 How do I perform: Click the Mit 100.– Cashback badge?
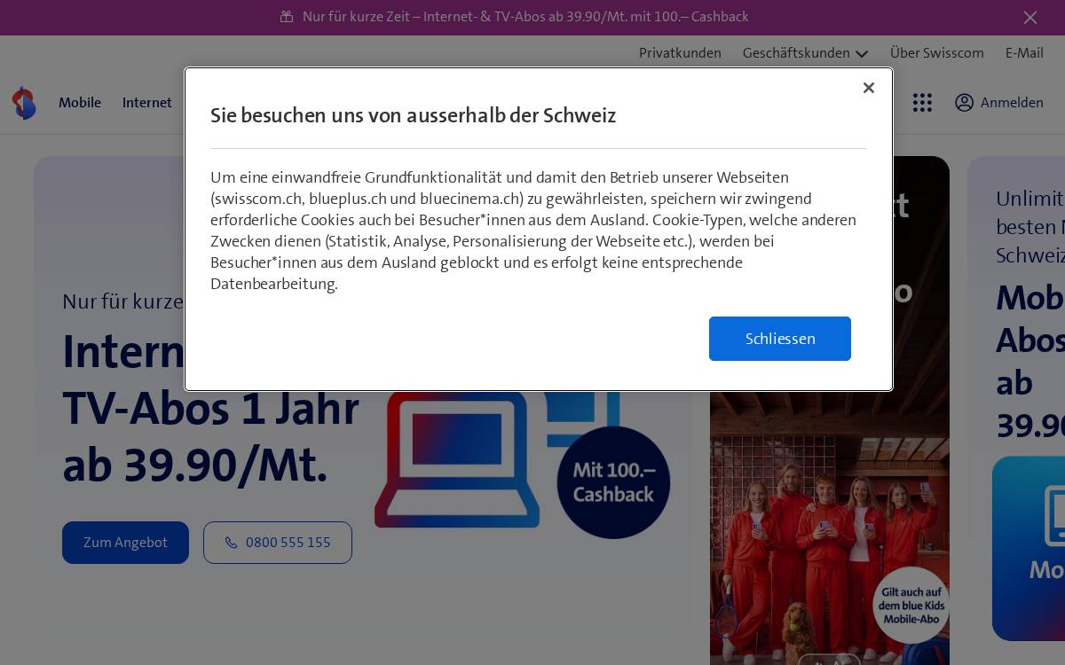pos(613,482)
